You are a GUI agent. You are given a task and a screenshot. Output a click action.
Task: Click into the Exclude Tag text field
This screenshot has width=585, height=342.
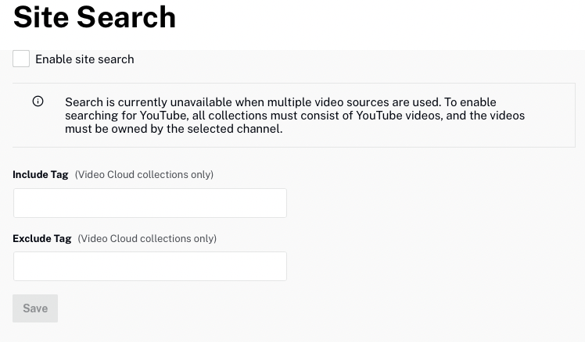(x=150, y=266)
